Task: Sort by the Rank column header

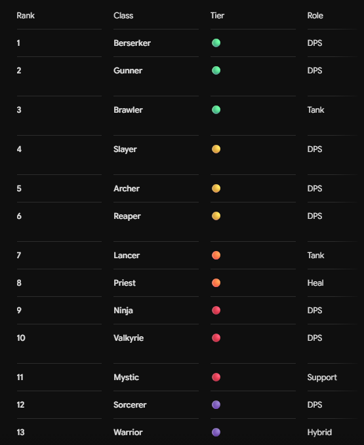Action: click(x=26, y=15)
